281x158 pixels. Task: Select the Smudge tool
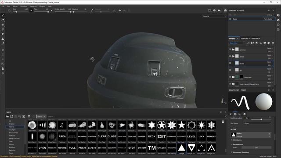pyautogui.click(x=3, y=34)
